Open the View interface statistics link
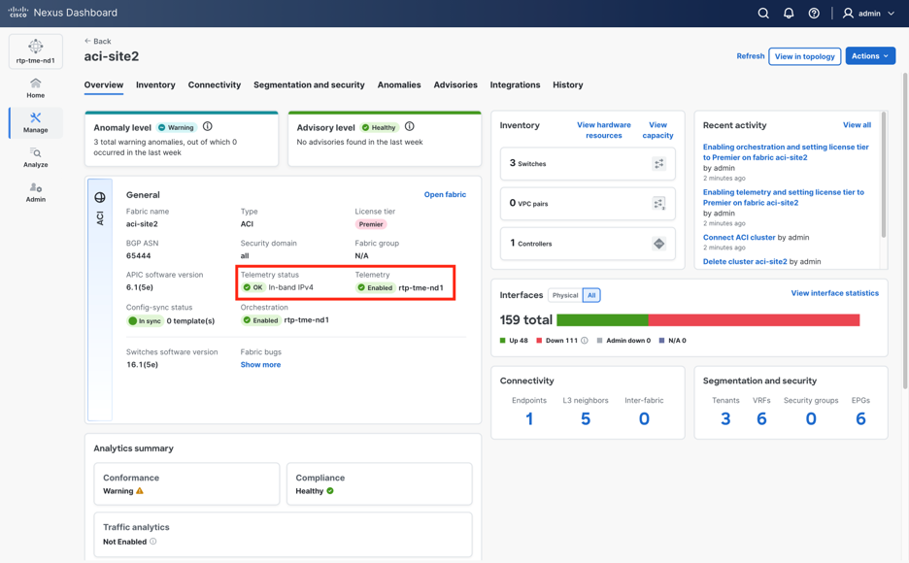Viewport: 909px width, 563px height. [x=835, y=293]
